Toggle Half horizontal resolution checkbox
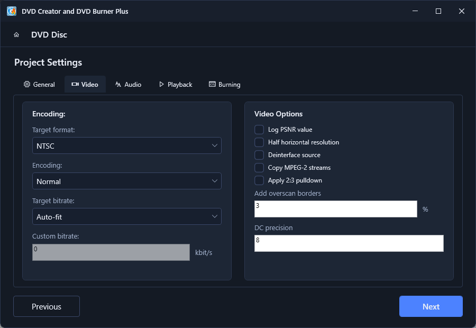This screenshot has width=476, height=328. click(259, 142)
